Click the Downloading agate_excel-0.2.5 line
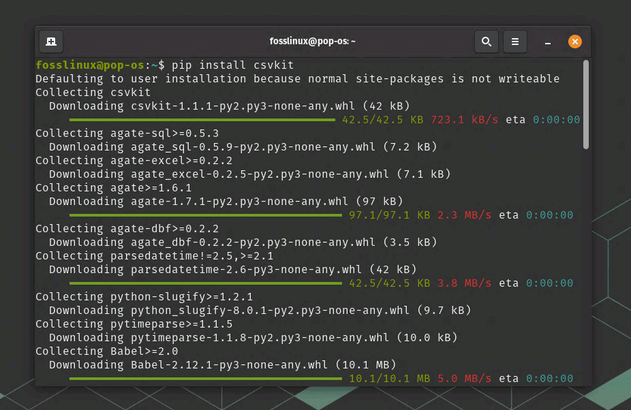This screenshot has width=631, height=410. pos(249,174)
